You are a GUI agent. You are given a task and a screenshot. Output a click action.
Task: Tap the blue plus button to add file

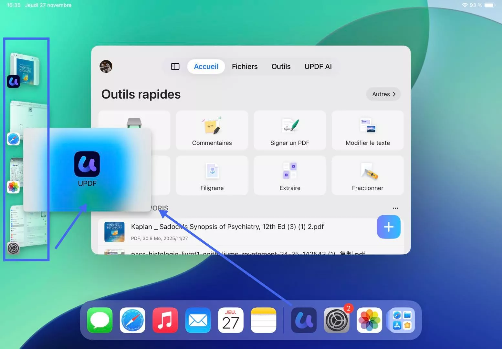388,227
